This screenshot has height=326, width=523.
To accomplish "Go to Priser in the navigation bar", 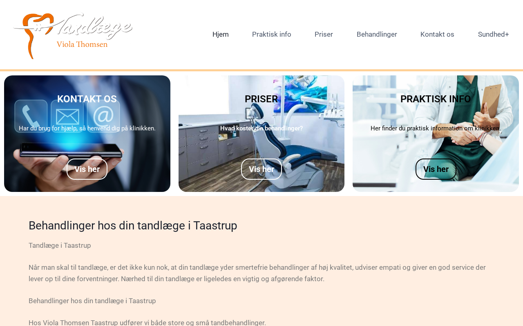I will (324, 34).
